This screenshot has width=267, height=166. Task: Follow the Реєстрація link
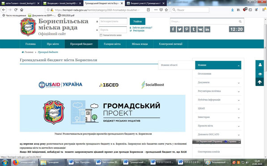139,31
